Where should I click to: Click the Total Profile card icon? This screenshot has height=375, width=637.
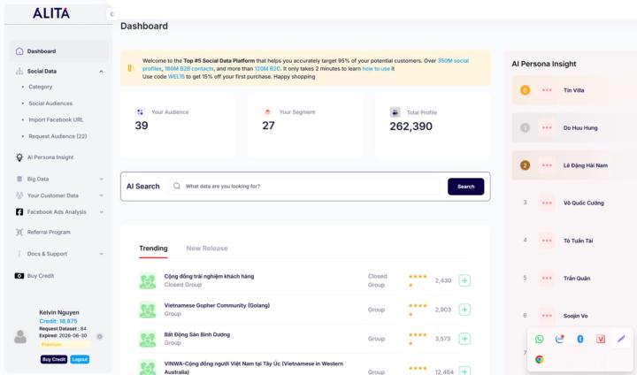pyautogui.click(x=395, y=112)
